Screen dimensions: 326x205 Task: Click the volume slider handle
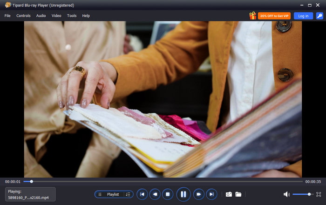coord(309,194)
